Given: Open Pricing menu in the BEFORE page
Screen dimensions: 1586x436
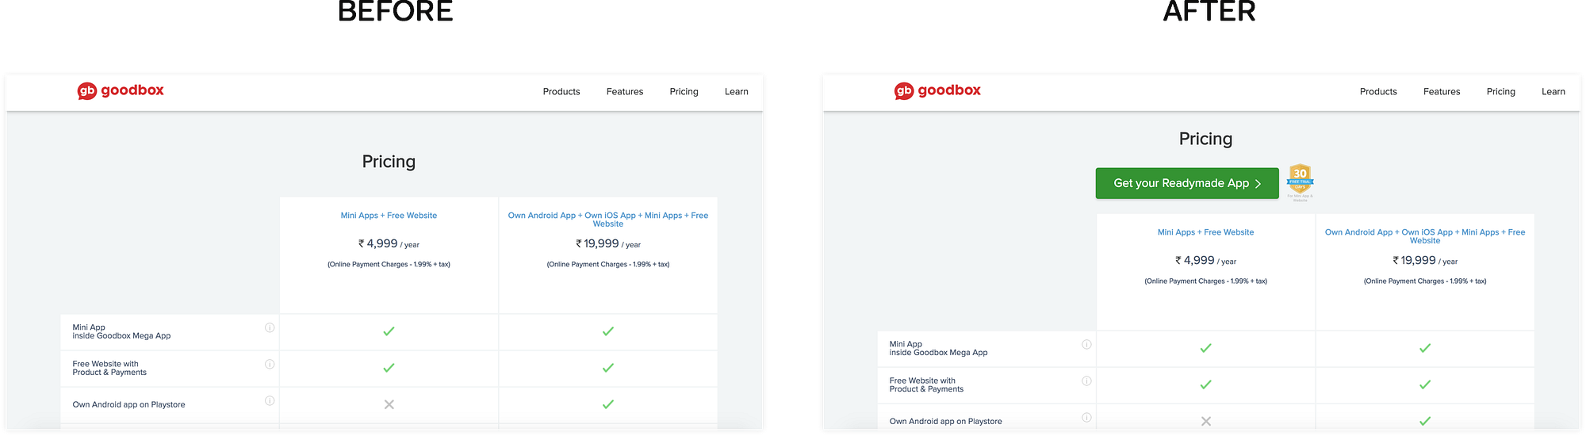Looking at the screenshot, I should click(684, 92).
